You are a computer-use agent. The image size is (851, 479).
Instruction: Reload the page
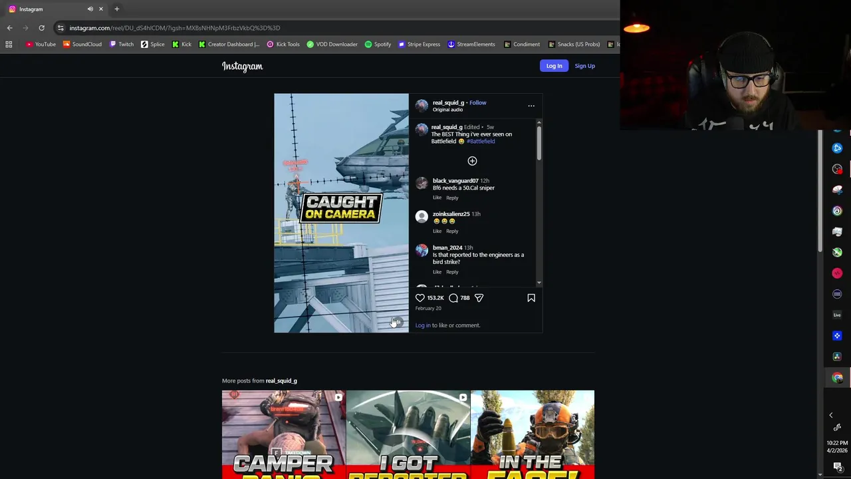tap(41, 28)
